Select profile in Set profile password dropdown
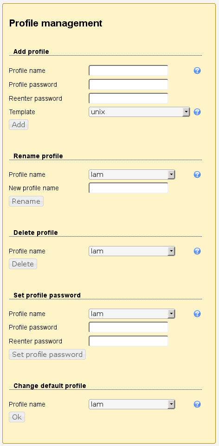The height and width of the screenshot is (446, 219). tap(132, 314)
